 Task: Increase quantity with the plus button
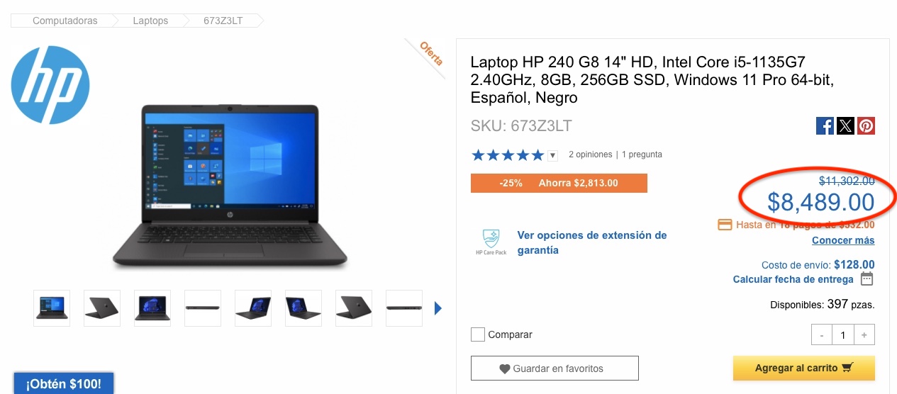point(864,335)
